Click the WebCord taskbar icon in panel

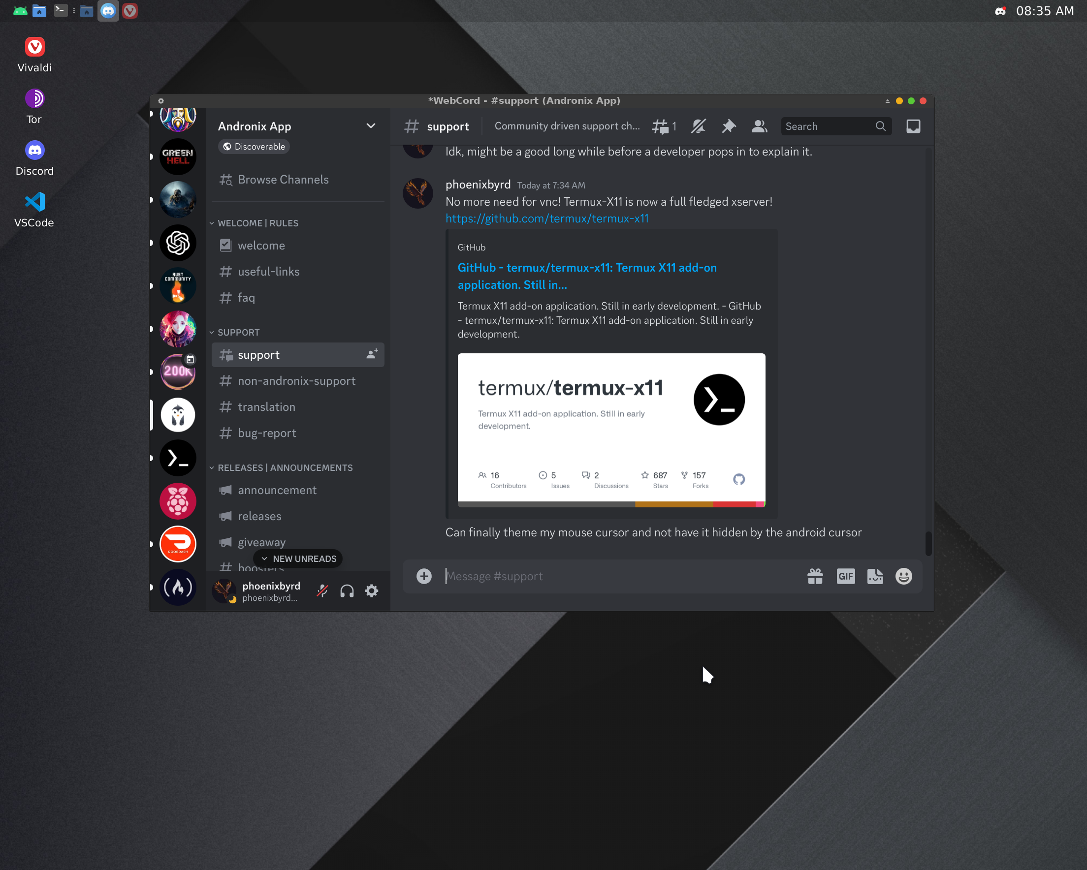(x=108, y=11)
